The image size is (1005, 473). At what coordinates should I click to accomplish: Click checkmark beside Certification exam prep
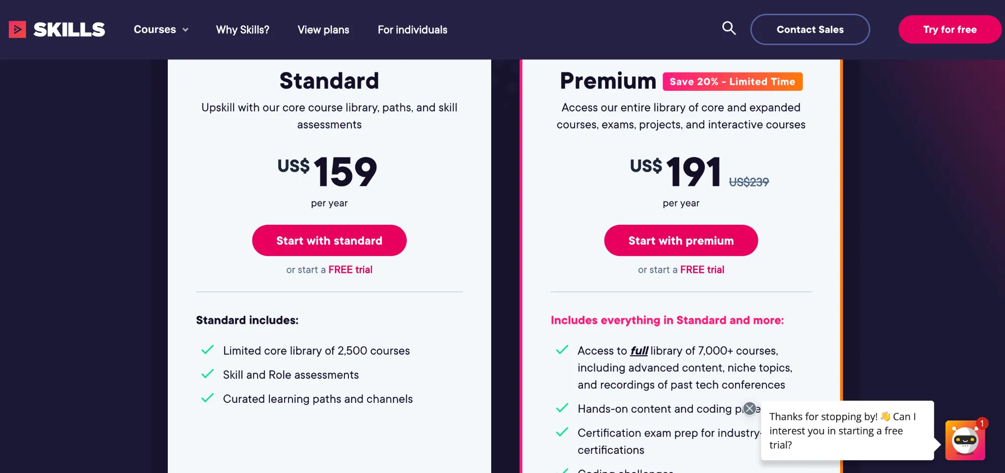click(562, 432)
